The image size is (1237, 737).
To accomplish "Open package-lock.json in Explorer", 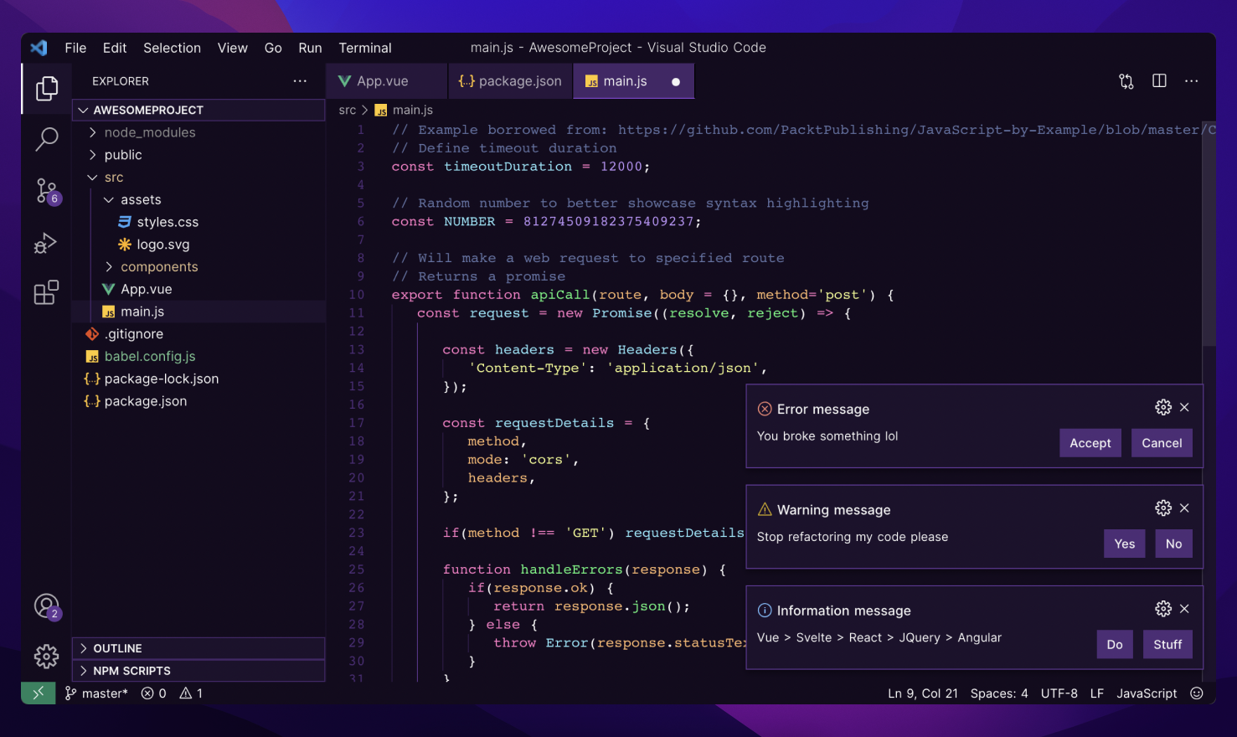I will tap(198, 379).
